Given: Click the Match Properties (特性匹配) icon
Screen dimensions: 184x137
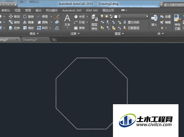Looking at the screenshot, I should 177,22.
